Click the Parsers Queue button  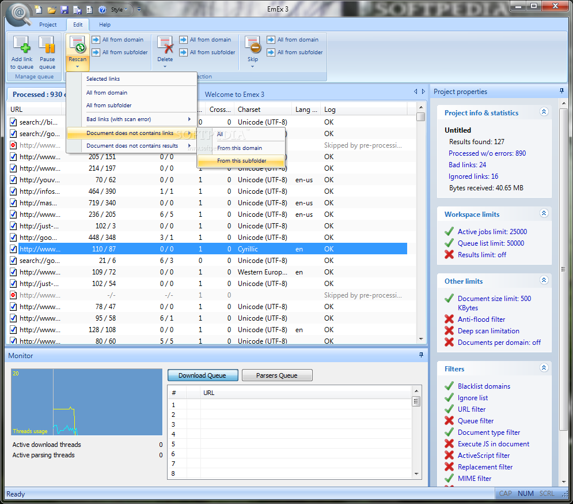276,375
